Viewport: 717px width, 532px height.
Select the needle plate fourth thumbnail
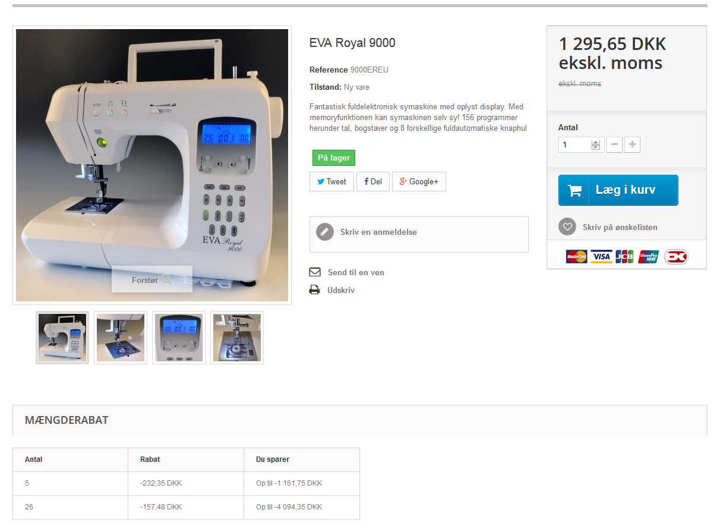pos(237,338)
